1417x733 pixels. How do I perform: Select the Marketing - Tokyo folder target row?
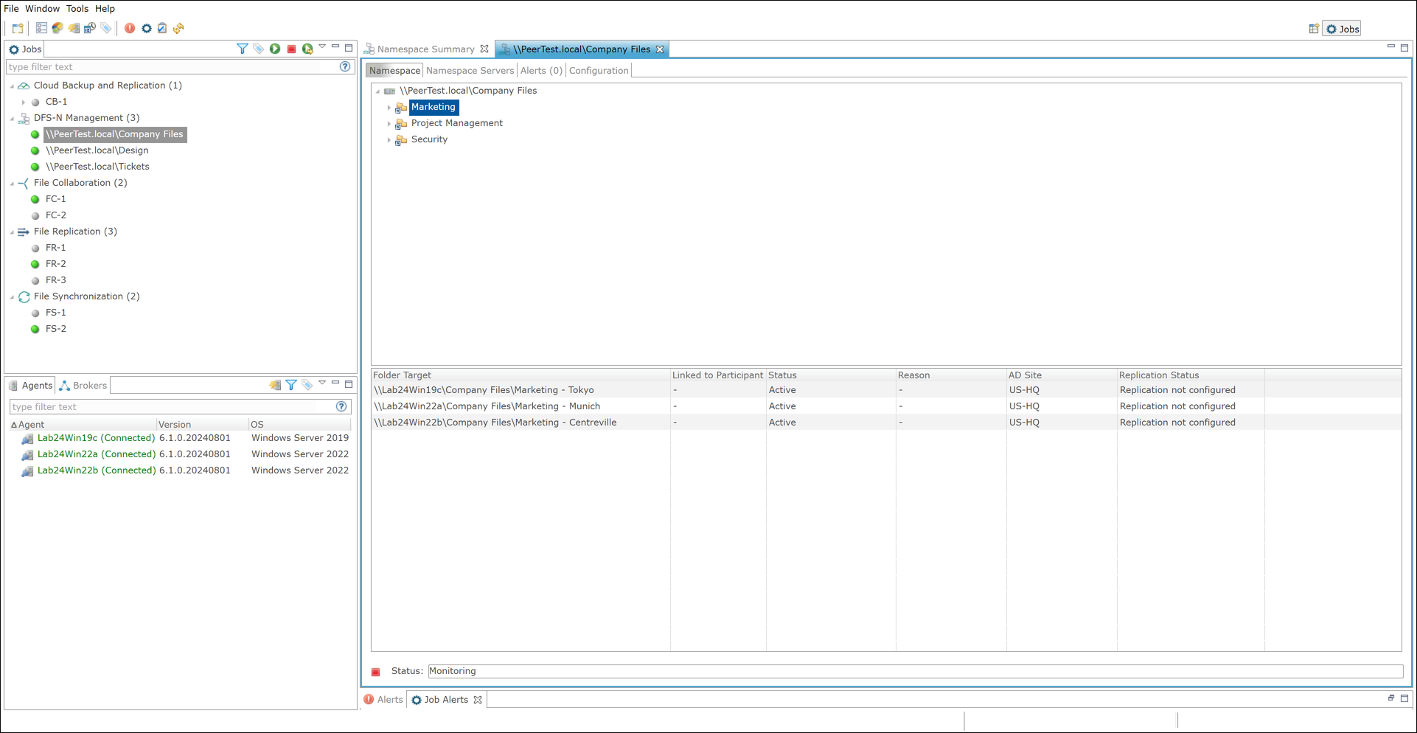point(885,390)
